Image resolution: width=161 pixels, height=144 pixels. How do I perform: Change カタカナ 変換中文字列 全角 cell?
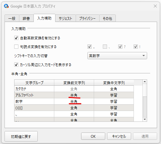tap(114, 89)
